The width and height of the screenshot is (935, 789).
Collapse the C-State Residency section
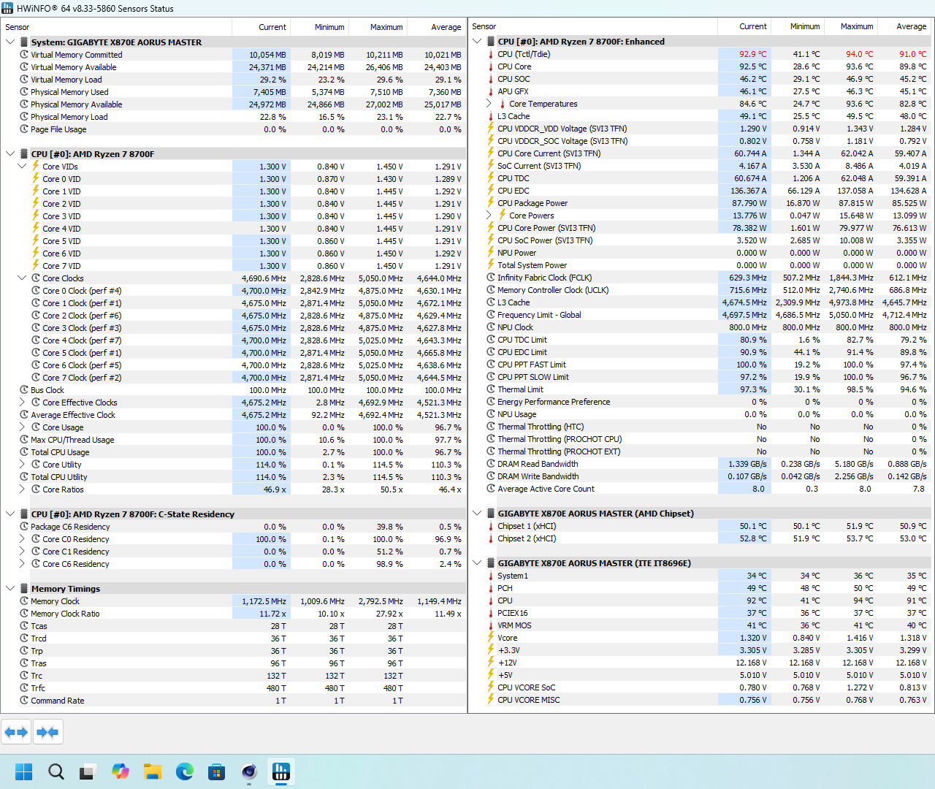(10, 514)
